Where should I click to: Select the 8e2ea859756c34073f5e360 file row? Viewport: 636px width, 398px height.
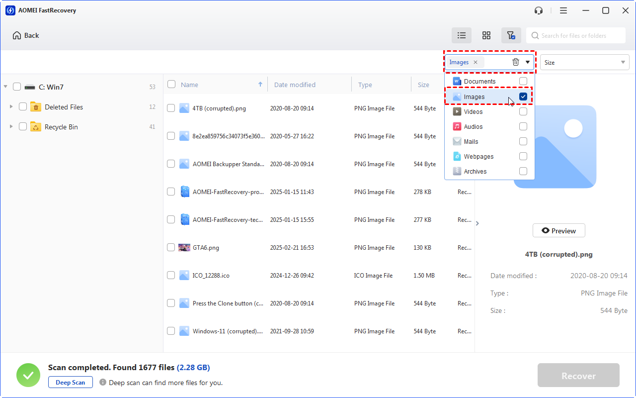pyautogui.click(x=319, y=136)
